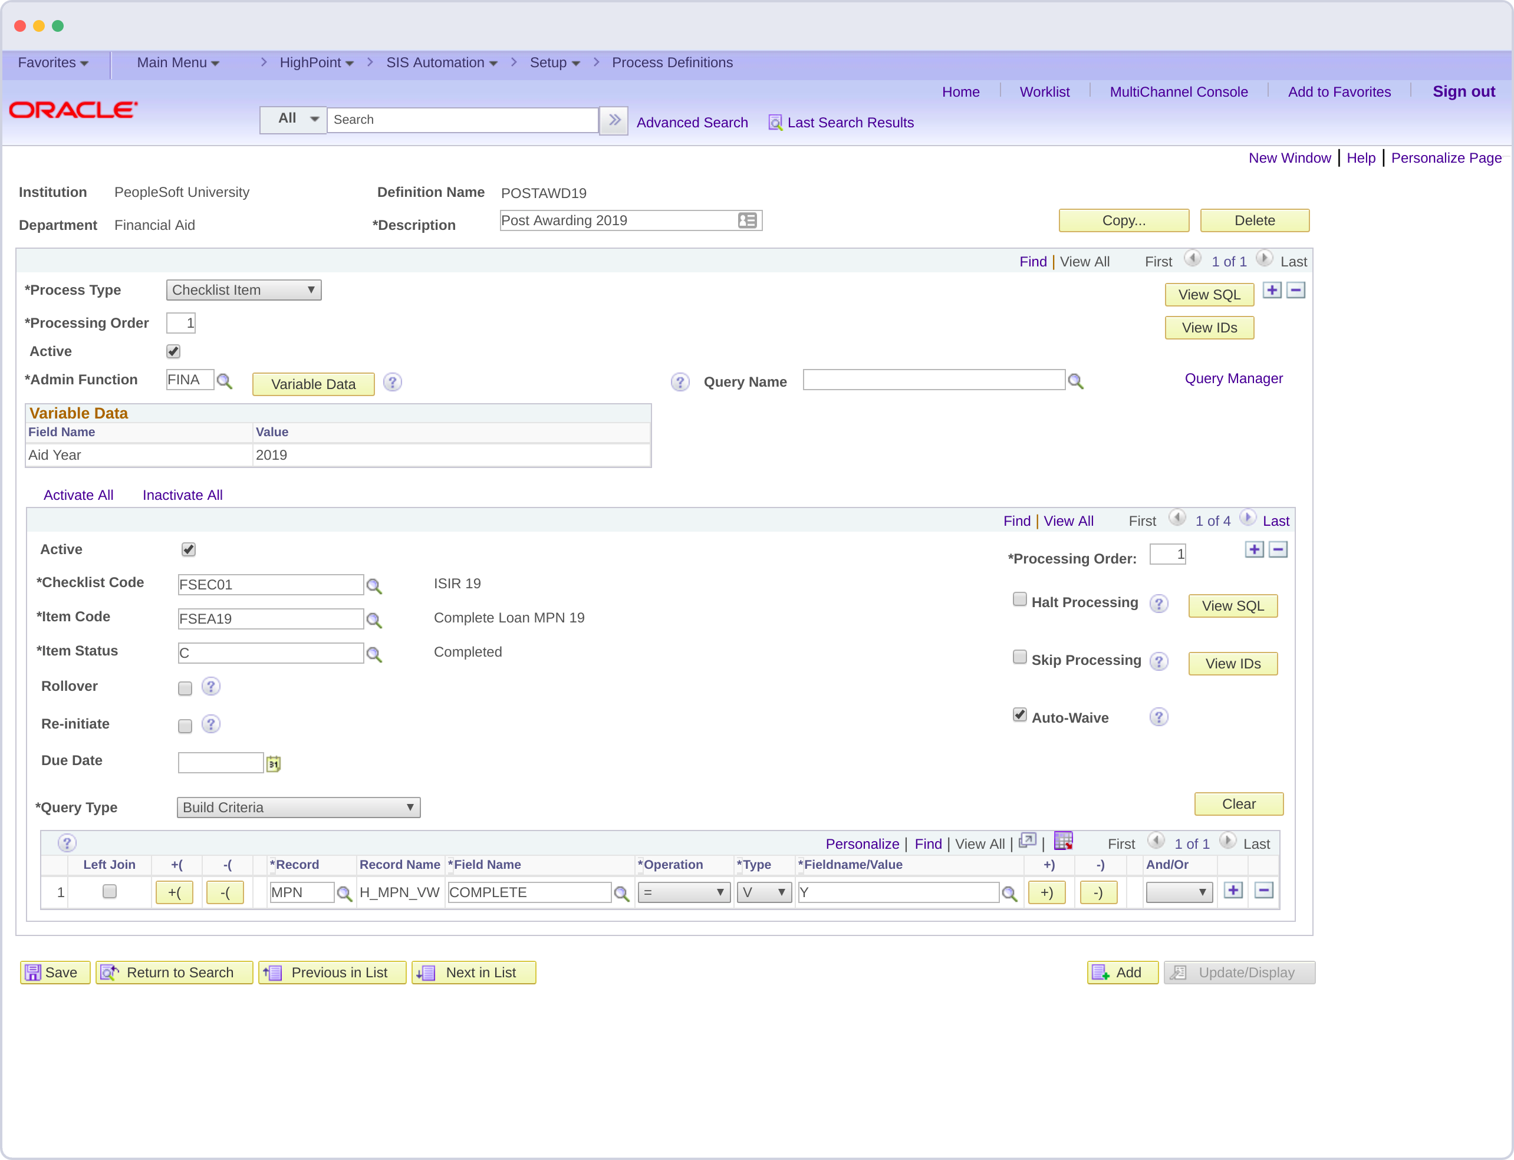
Task: Open Type V dropdown
Action: [764, 892]
